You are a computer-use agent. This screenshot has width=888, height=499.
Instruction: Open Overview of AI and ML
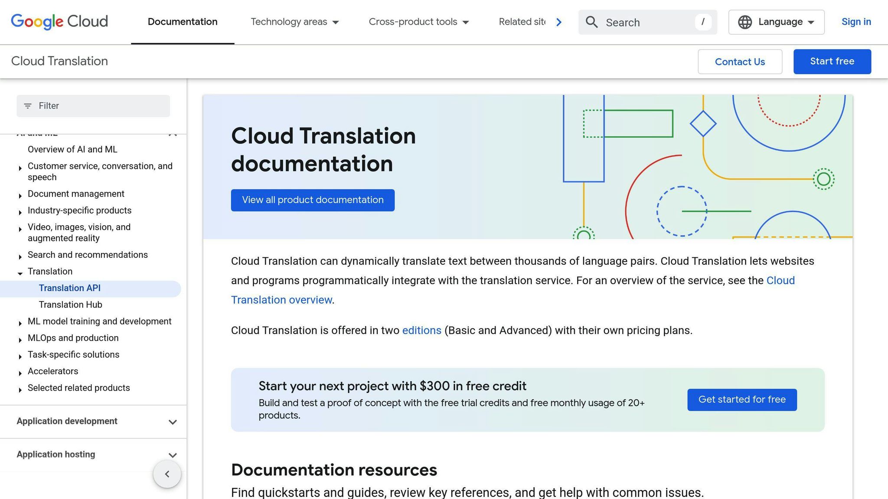pos(72,149)
